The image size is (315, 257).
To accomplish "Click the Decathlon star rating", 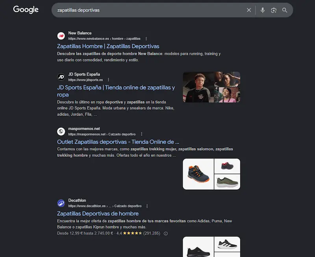I will pyautogui.click(x=132, y=233).
